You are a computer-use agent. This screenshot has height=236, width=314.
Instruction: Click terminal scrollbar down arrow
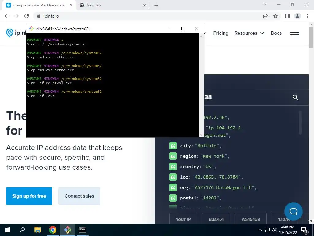click(x=201, y=135)
